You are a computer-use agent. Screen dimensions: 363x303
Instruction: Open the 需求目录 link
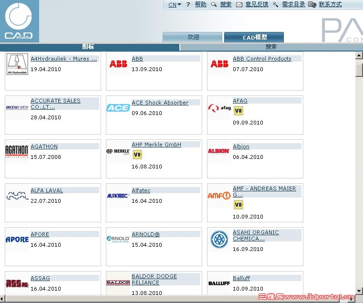click(293, 4)
